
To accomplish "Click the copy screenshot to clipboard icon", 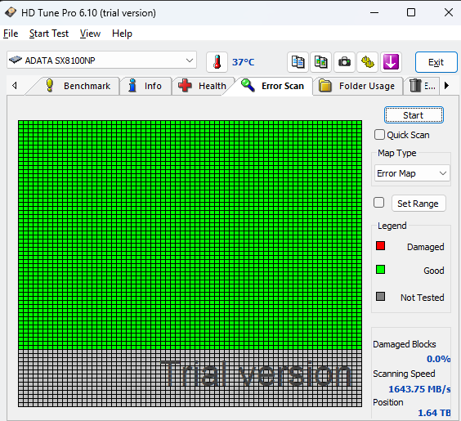I will (320, 62).
